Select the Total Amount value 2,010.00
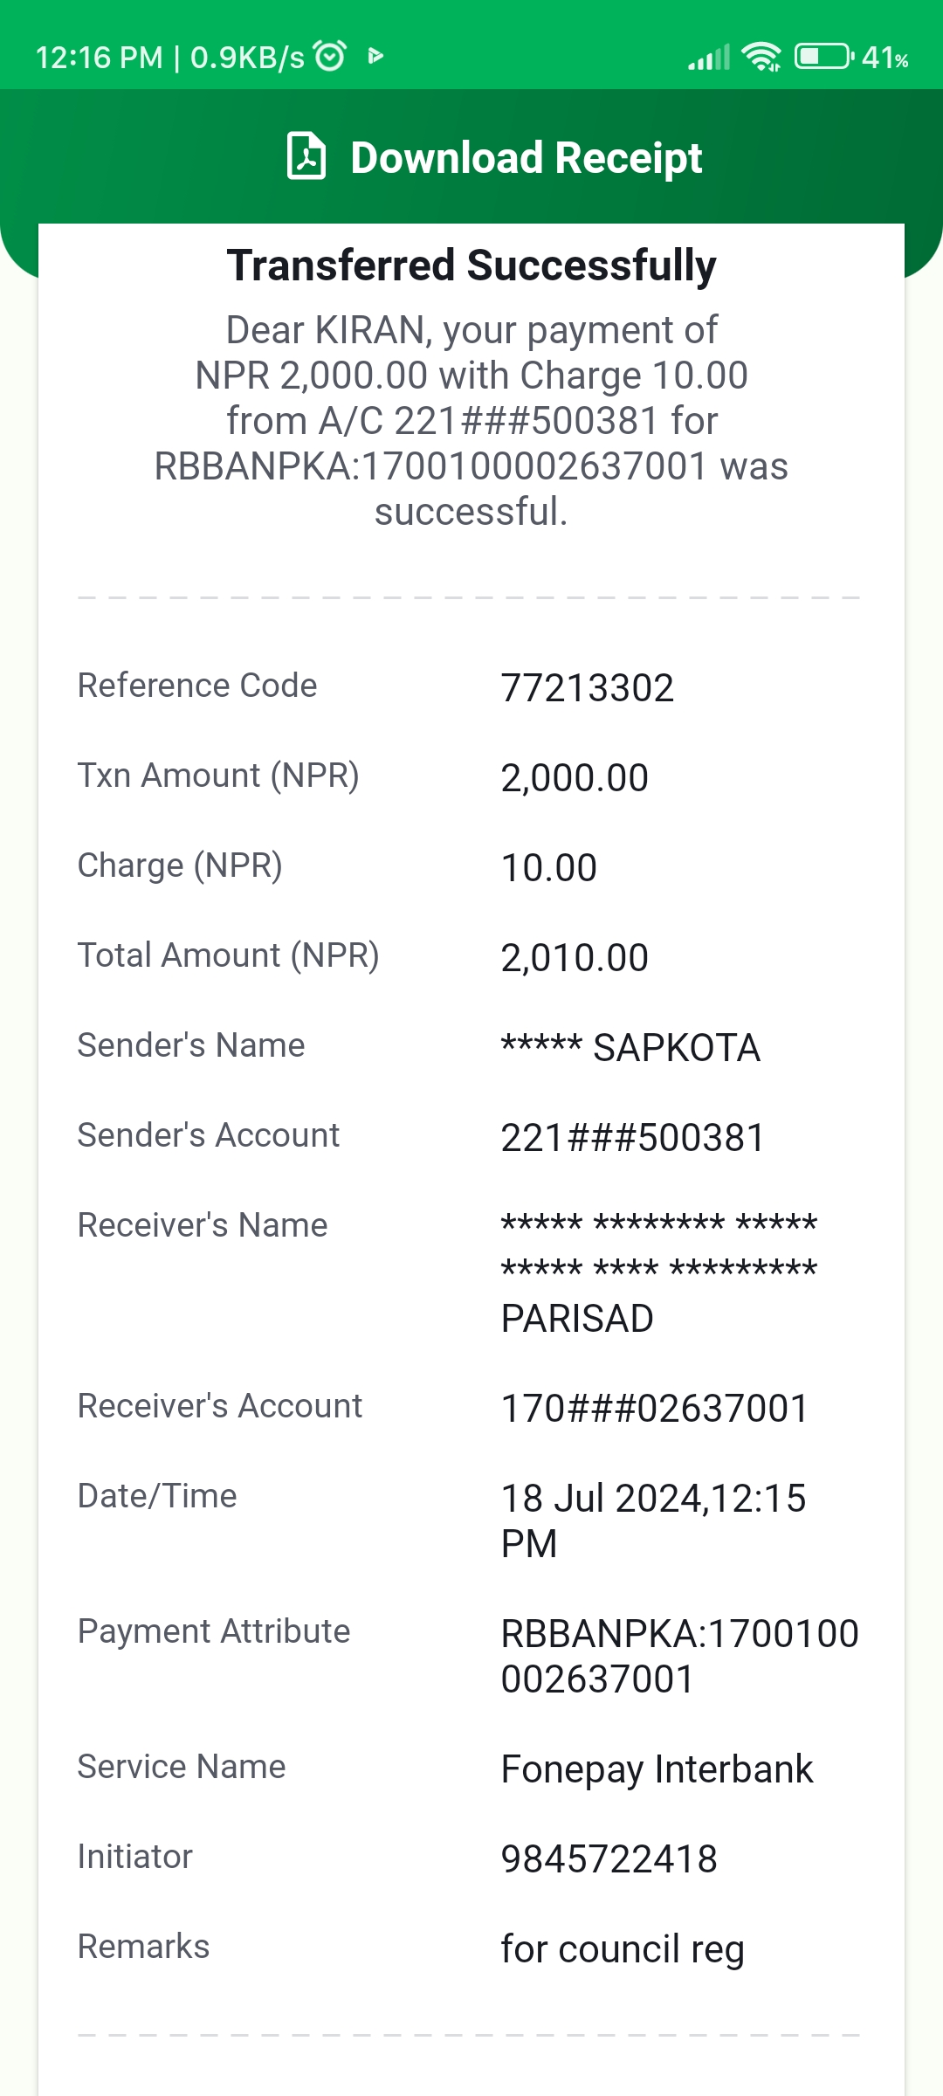The height and width of the screenshot is (2096, 943). [575, 958]
